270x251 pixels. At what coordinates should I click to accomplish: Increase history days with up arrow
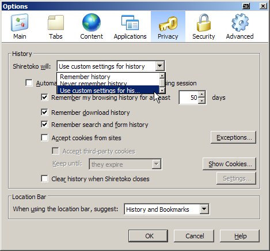(201, 94)
